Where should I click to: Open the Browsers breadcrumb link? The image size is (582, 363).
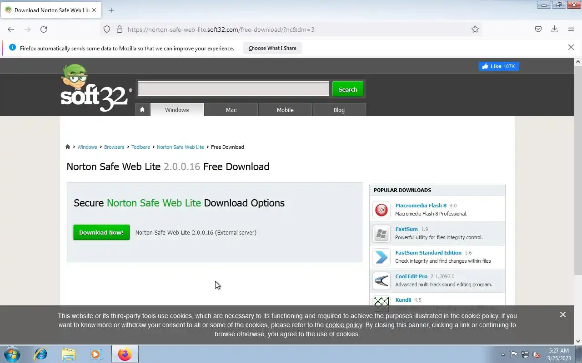[114, 147]
